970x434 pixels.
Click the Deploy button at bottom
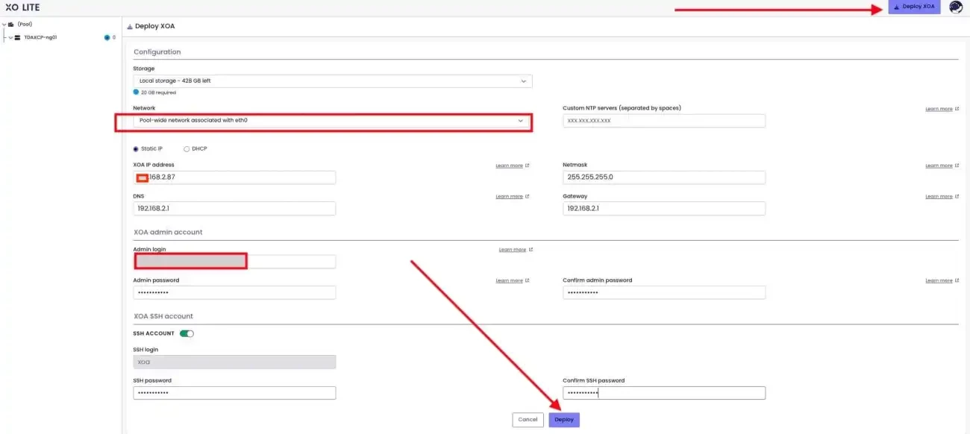(x=564, y=420)
